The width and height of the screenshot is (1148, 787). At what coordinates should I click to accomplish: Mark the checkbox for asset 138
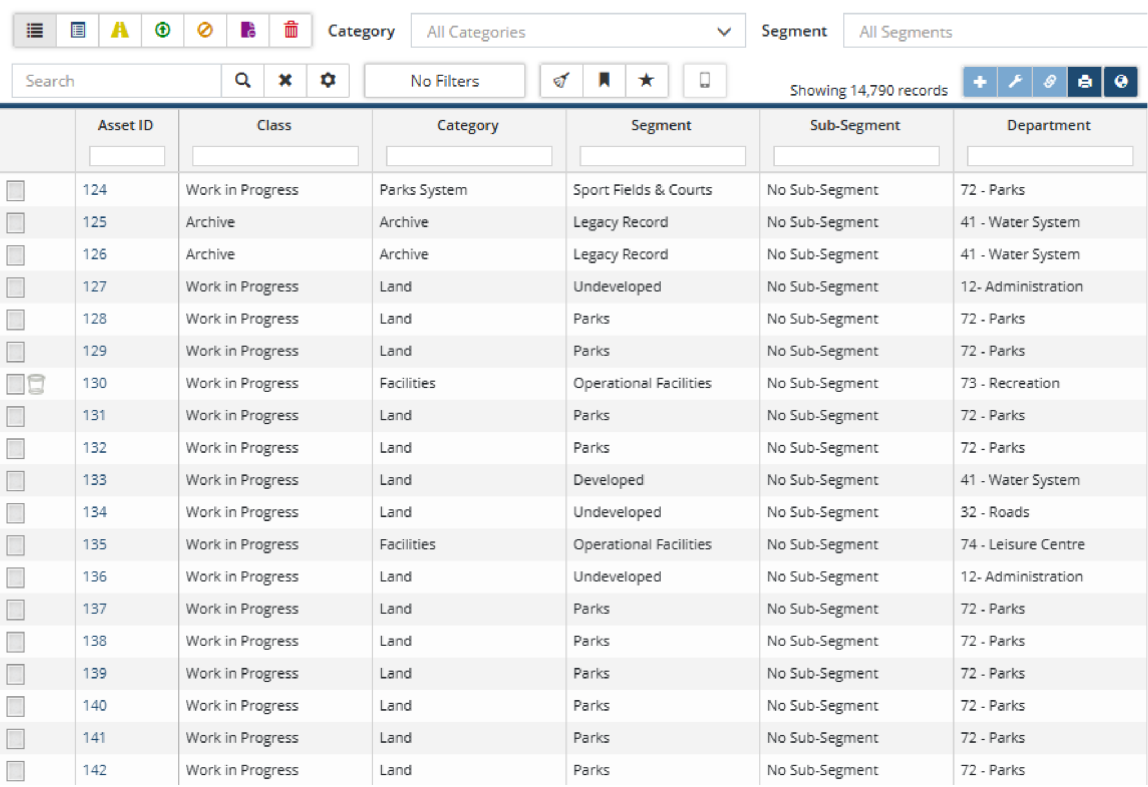tap(15, 642)
